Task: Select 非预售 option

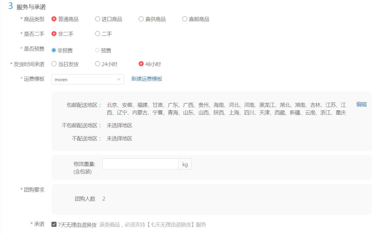Action: click(54, 50)
